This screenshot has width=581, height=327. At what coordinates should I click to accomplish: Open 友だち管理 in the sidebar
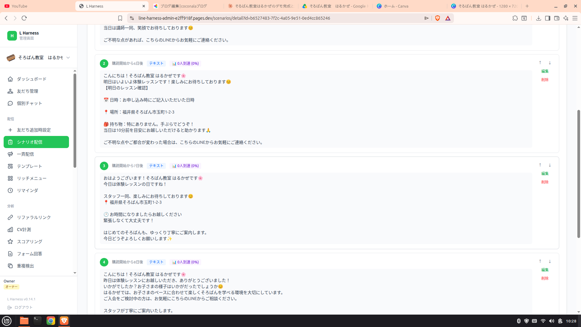pos(36,91)
